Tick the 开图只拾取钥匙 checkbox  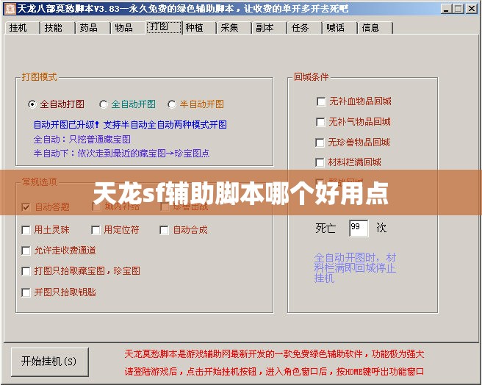tap(26, 292)
